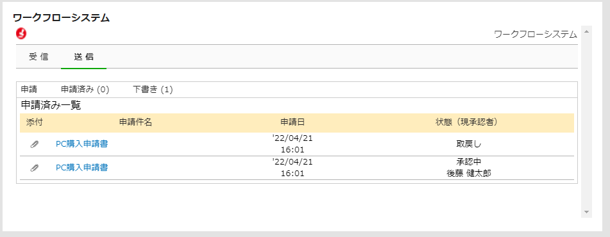The image size is (610, 237).
Task: Click the 添付 column header
Action: click(x=34, y=122)
